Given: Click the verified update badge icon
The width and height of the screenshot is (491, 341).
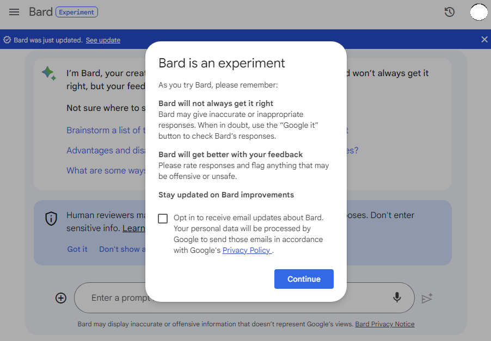Looking at the screenshot, I should coord(7,40).
